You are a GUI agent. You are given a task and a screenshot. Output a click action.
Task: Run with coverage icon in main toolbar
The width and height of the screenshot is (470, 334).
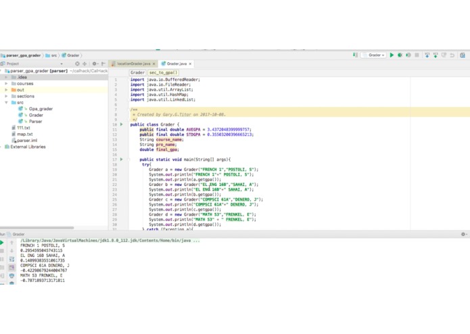[x=408, y=55]
